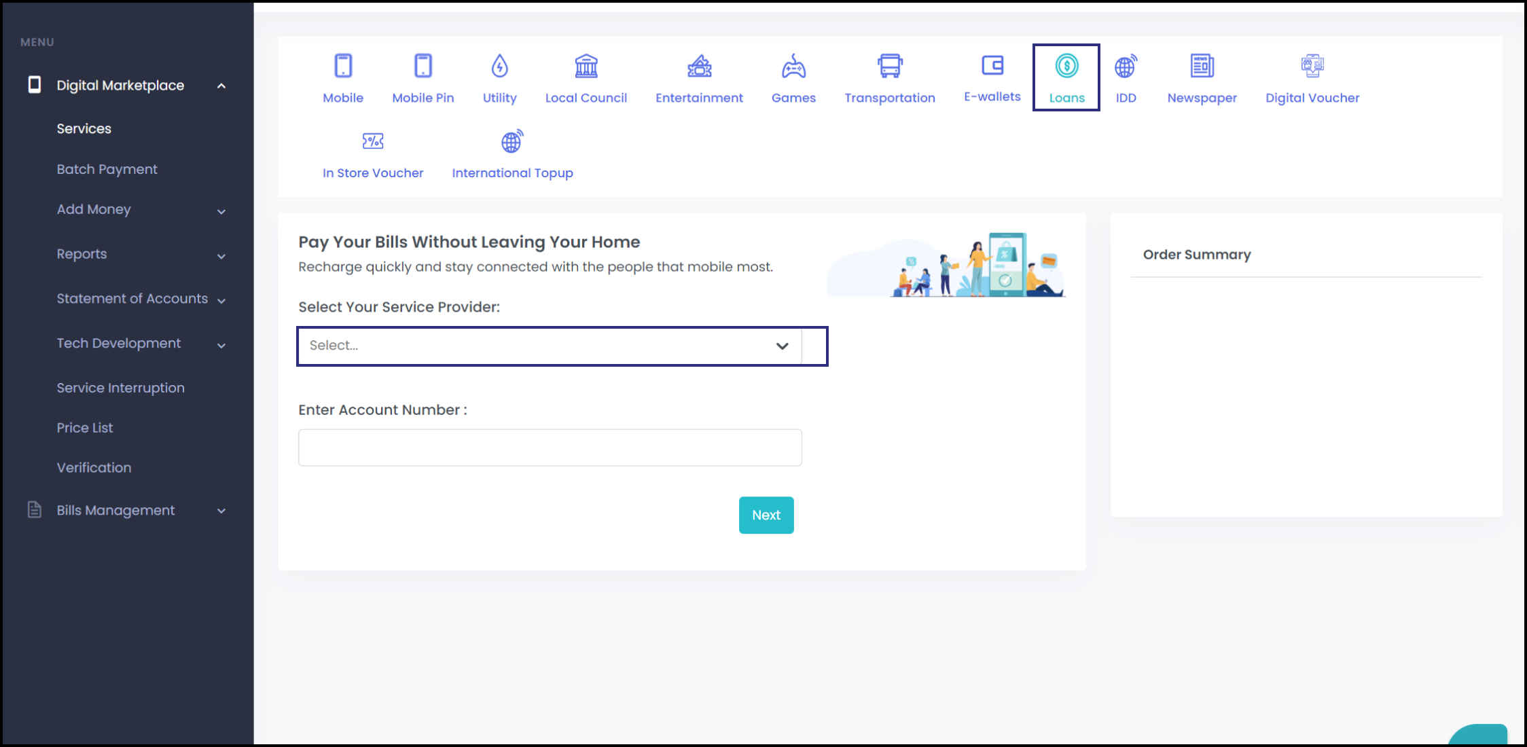Open the Service Interruption link
The height and width of the screenshot is (747, 1527).
[x=120, y=388]
